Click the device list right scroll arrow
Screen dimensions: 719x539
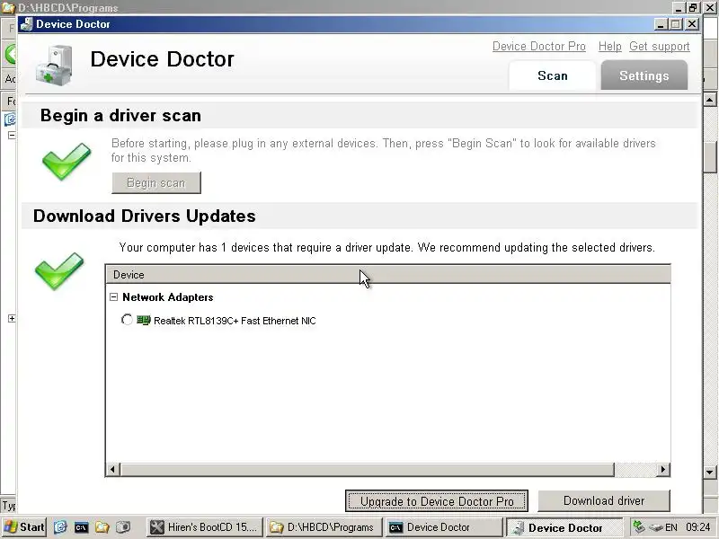click(663, 469)
